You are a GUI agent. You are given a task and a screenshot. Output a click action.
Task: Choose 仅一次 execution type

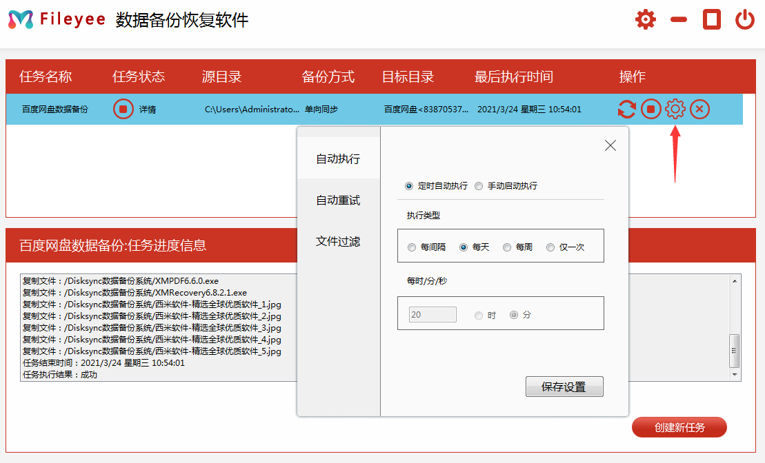coord(550,247)
